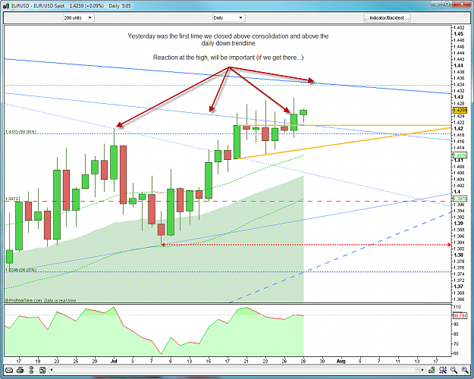Select the 1.3979 price label on the axis
The image size is (474, 379).
[x=460, y=199]
